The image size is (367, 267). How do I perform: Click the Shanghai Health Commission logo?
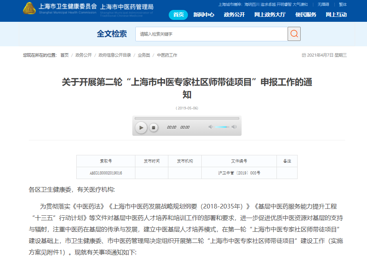click(30, 8)
